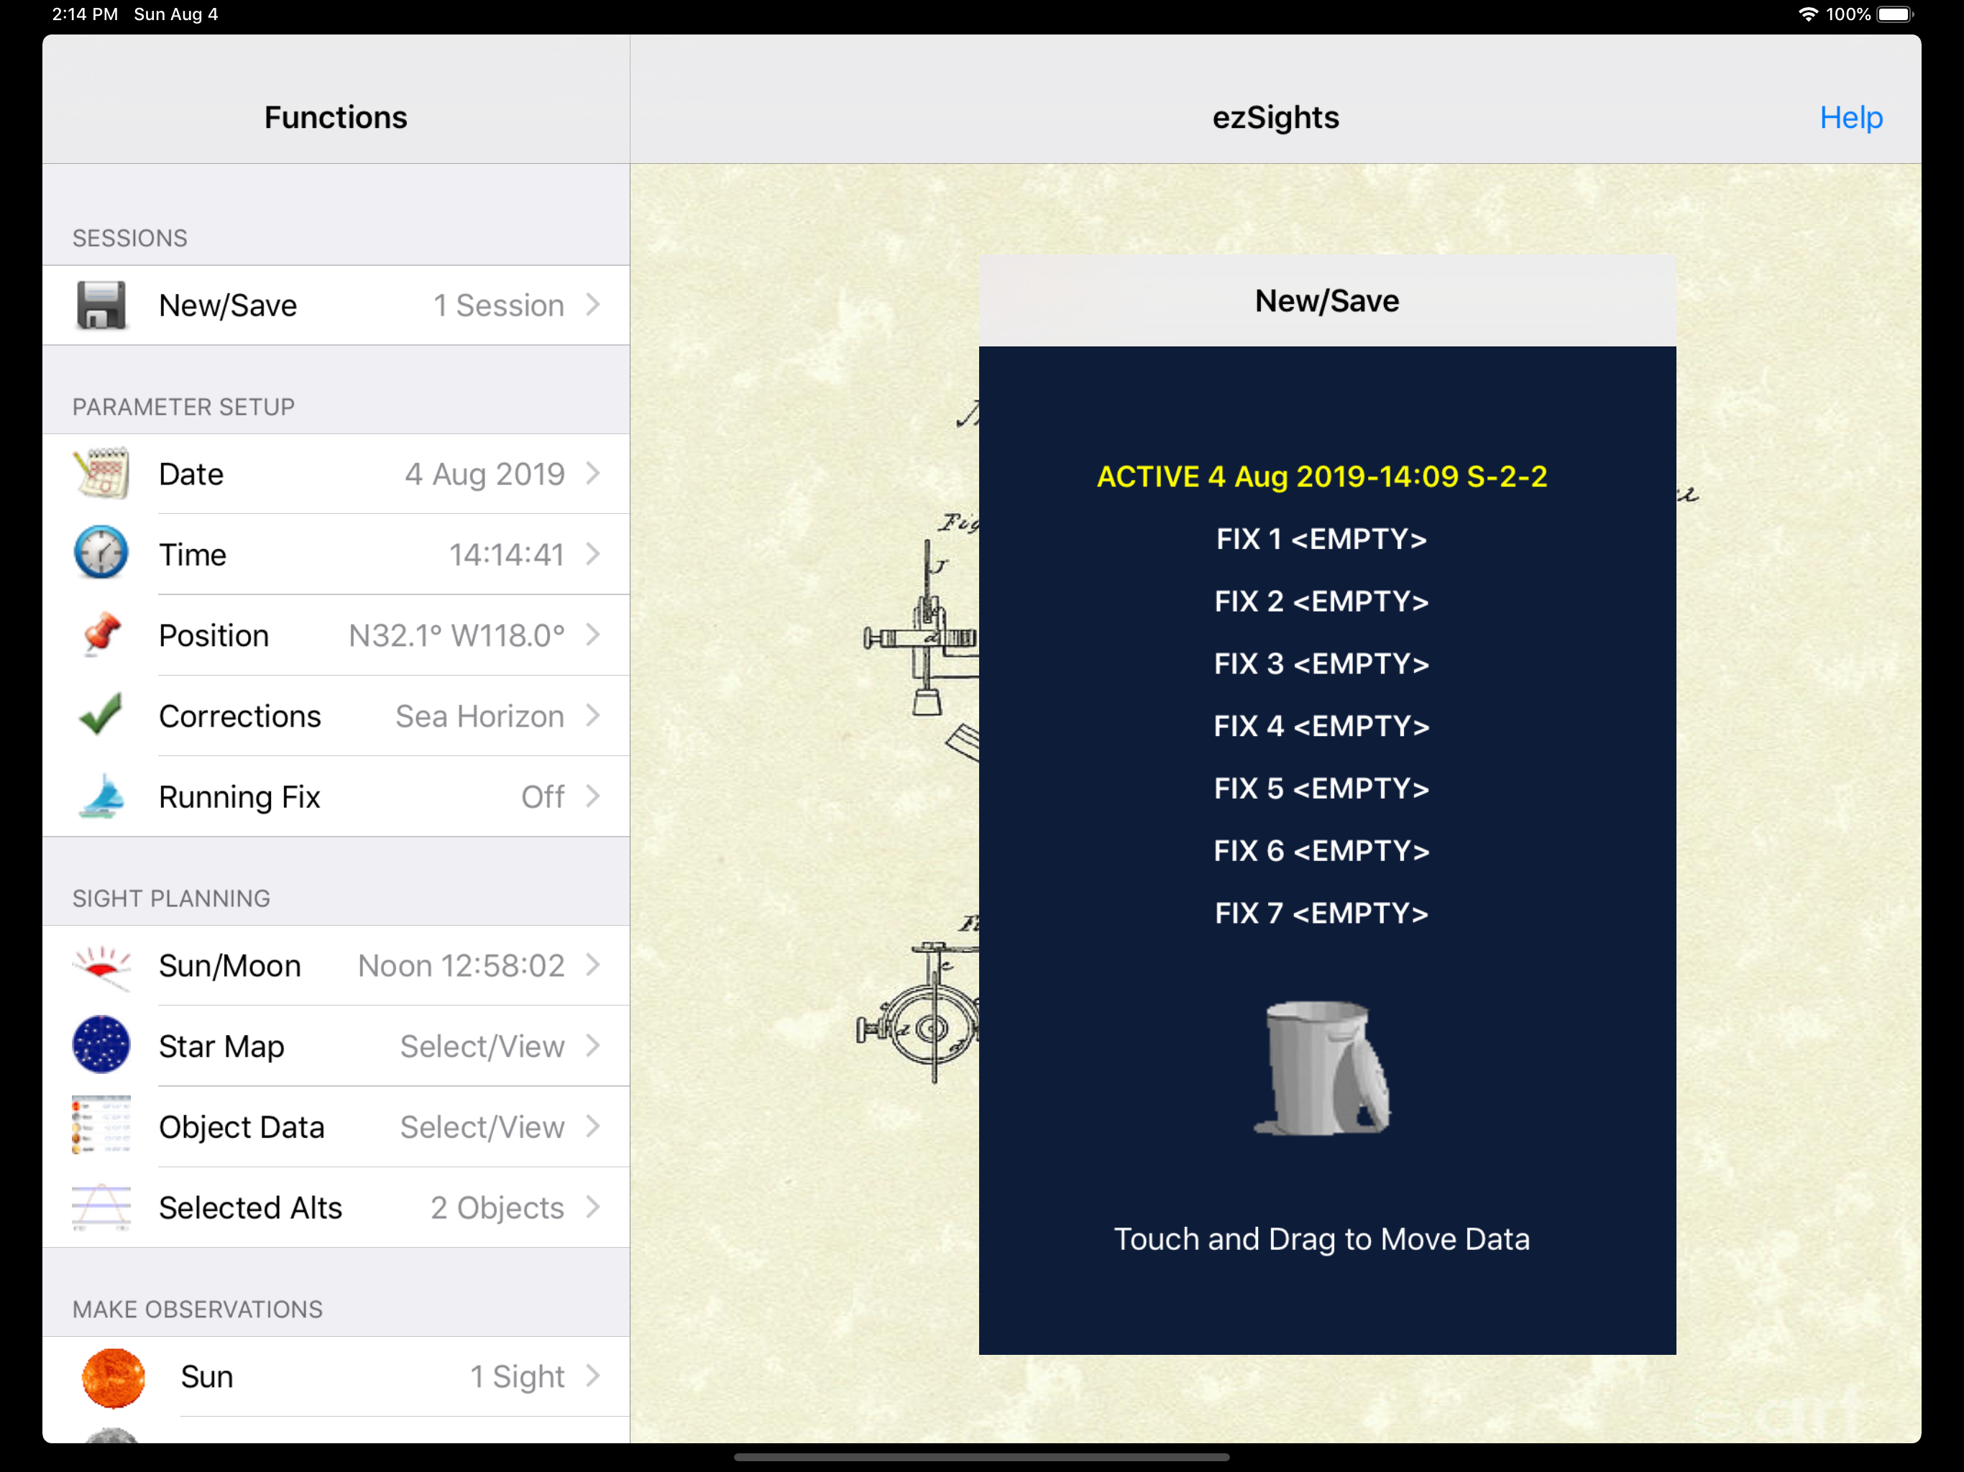Click the sailboat Running Fix icon
The height and width of the screenshot is (1472, 1964).
pyautogui.click(x=101, y=796)
